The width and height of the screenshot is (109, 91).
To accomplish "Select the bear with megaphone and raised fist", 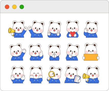I will click(18, 29).
